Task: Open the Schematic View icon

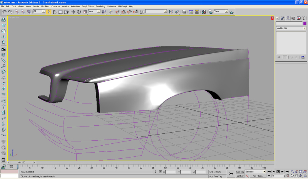Action: tap(197, 12)
